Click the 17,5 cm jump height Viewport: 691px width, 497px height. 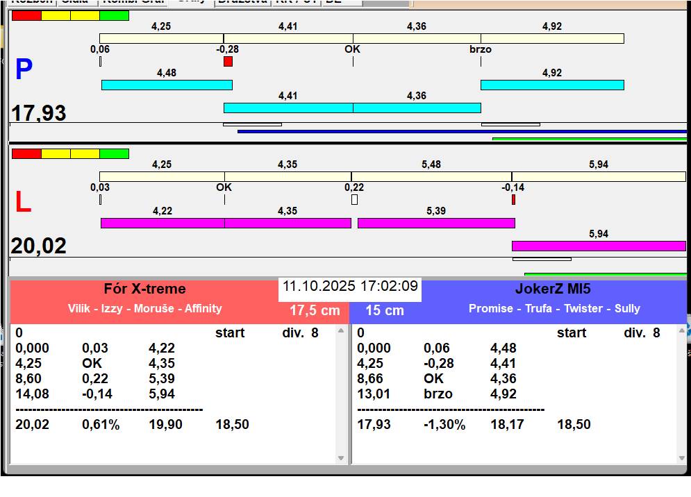click(x=315, y=310)
